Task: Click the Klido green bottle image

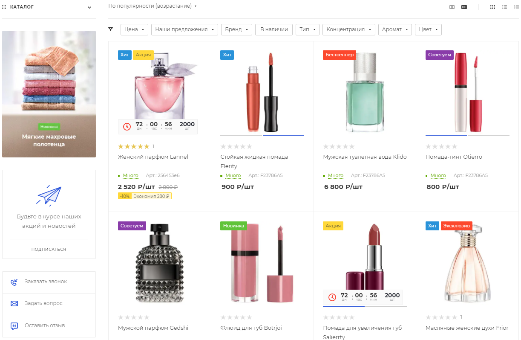Action: tap(365, 92)
